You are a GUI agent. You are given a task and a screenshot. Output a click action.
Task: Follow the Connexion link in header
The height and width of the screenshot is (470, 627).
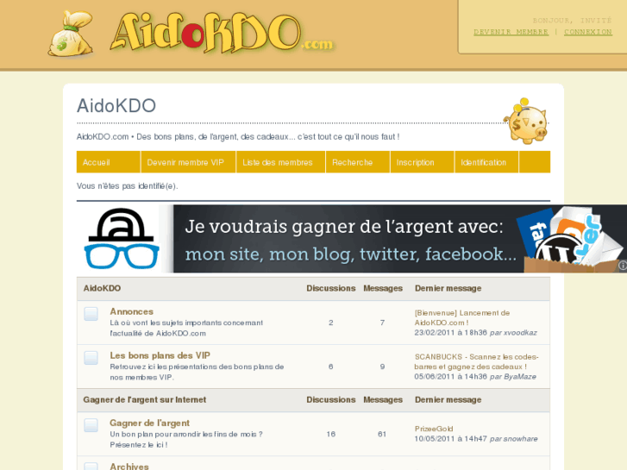[x=588, y=32]
